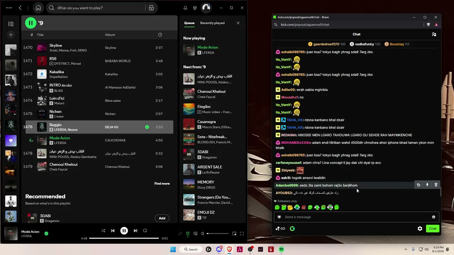The image size is (454, 255).
Task: Toggle shuffle in player bar
Action: pyautogui.click(x=103, y=231)
